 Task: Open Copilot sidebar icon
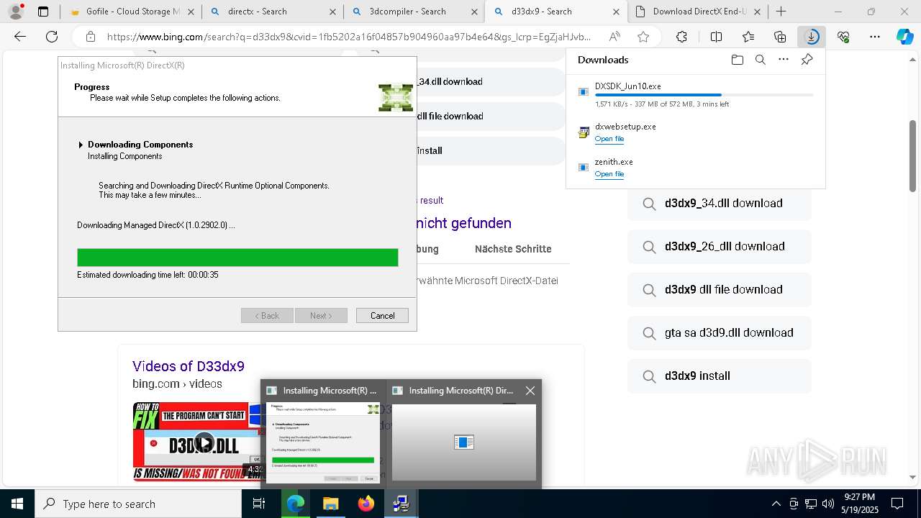904,37
